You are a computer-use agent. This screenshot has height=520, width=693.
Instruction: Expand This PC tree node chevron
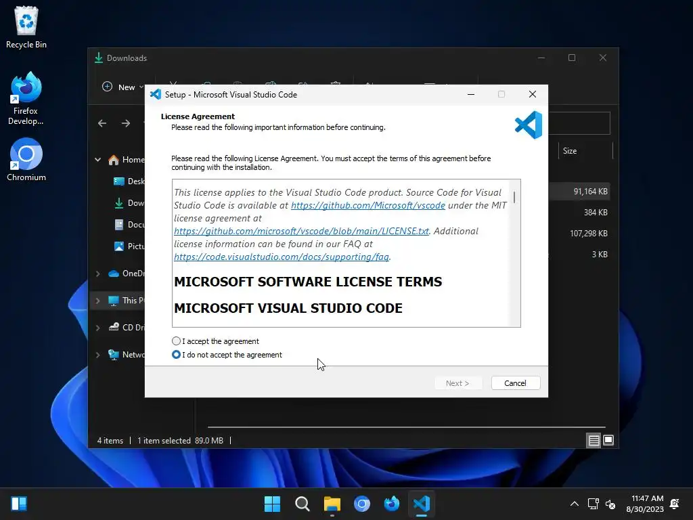tap(97, 301)
